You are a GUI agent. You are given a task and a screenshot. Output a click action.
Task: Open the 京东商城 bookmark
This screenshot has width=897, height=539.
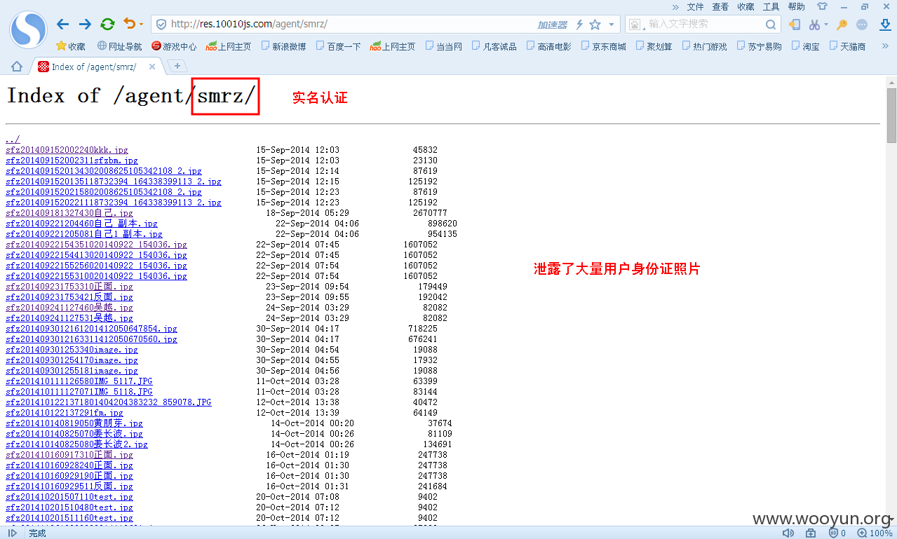603,46
